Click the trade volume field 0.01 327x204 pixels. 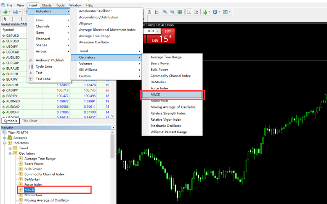[x=150, y=31]
